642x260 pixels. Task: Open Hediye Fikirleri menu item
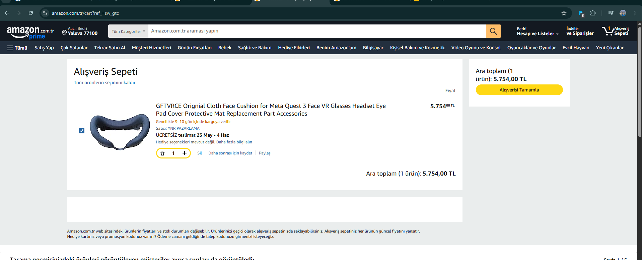294,48
